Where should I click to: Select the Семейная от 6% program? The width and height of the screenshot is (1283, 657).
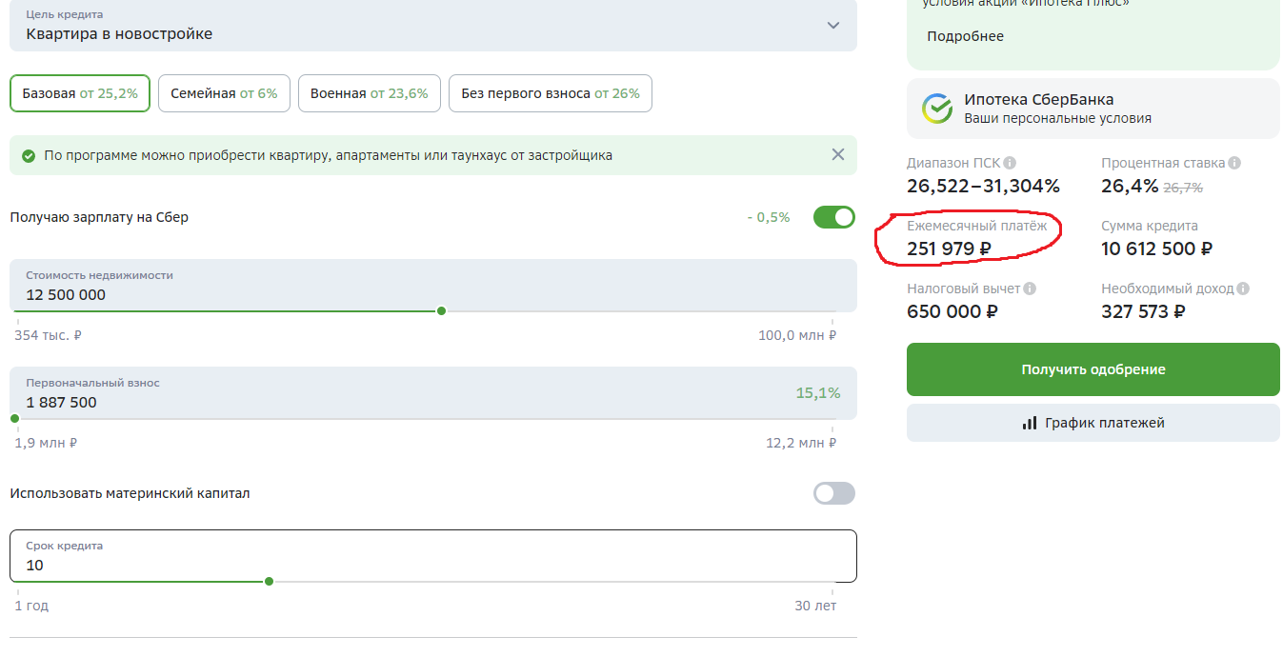click(x=224, y=93)
